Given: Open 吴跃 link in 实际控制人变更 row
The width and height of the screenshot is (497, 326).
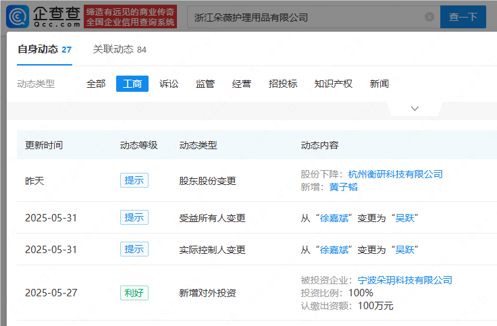Looking at the screenshot, I should [x=404, y=250].
